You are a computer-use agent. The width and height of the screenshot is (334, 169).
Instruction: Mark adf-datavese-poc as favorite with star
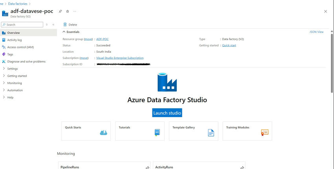(x=68, y=11)
